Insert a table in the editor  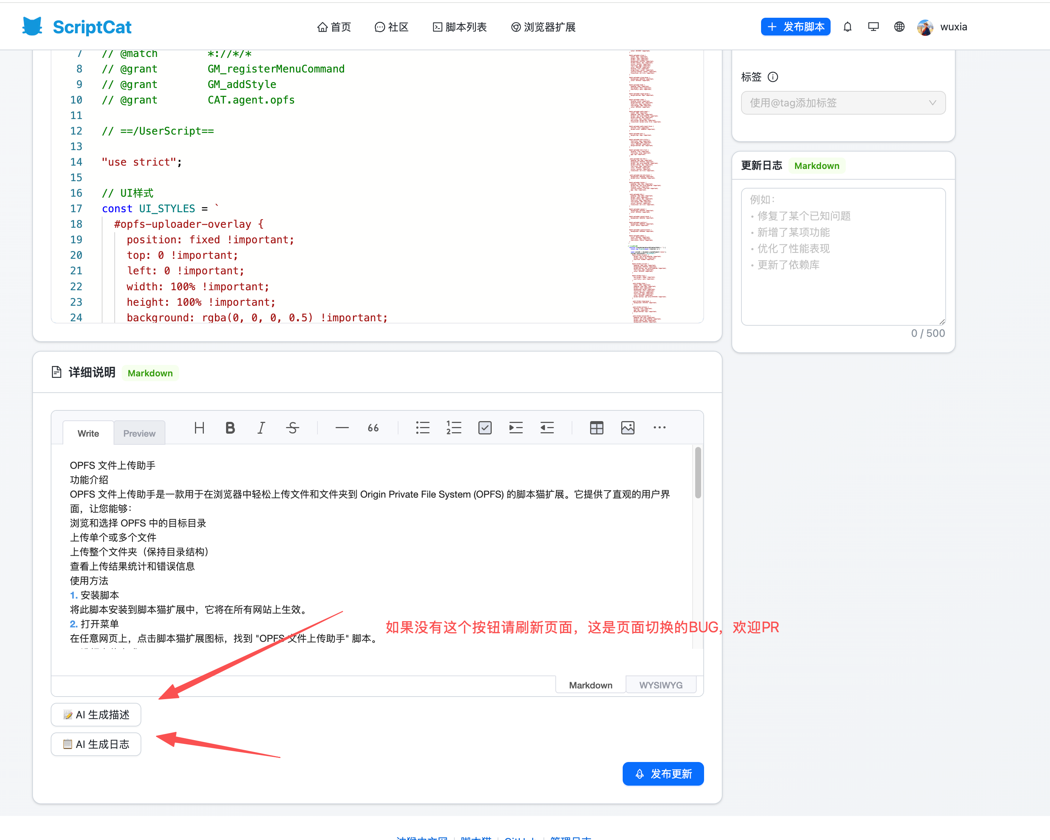596,428
